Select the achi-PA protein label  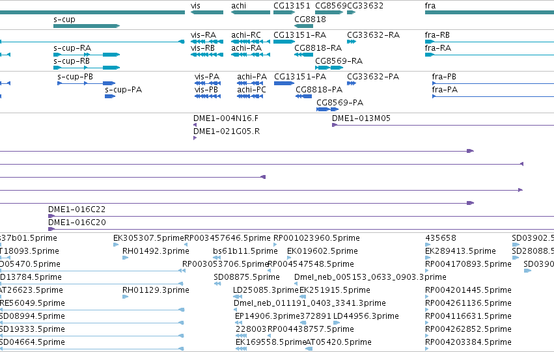point(252,77)
